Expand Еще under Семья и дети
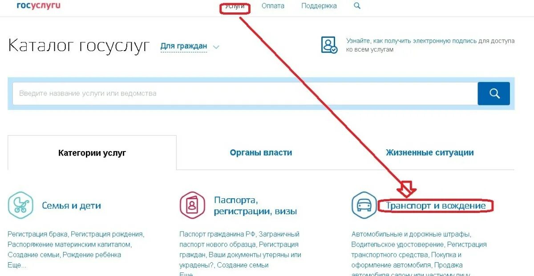 pos(17,265)
